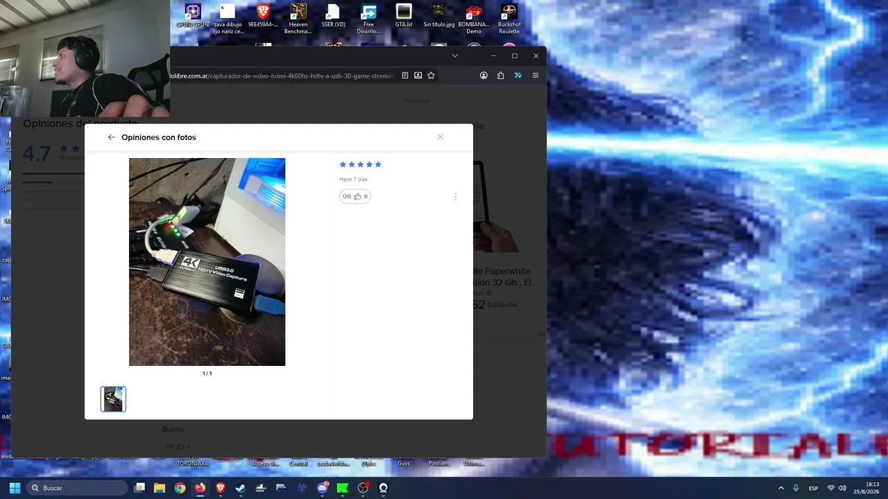Open Google Chrome from the taskbar
This screenshot has width=888, height=499.
coord(180,488)
